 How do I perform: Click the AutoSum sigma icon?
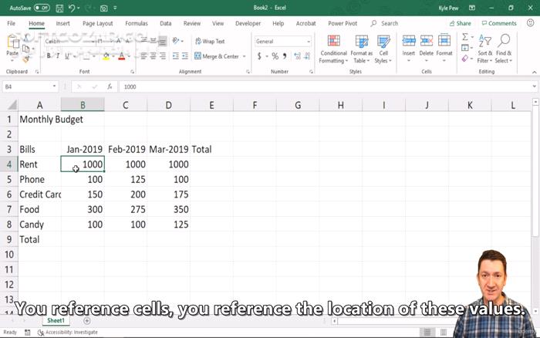[x=465, y=36]
